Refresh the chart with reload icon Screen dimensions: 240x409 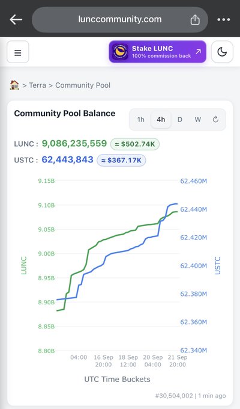[x=215, y=120]
